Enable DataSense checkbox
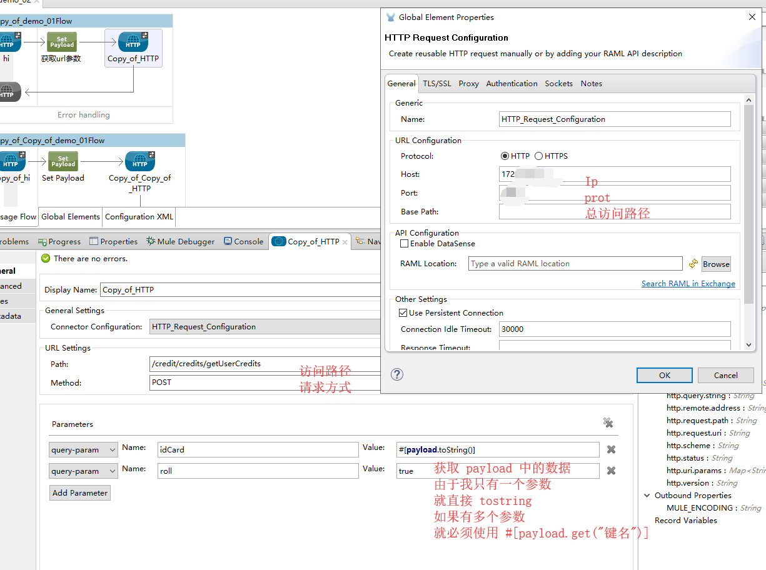This screenshot has height=570, width=766. [x=404, y=244]
